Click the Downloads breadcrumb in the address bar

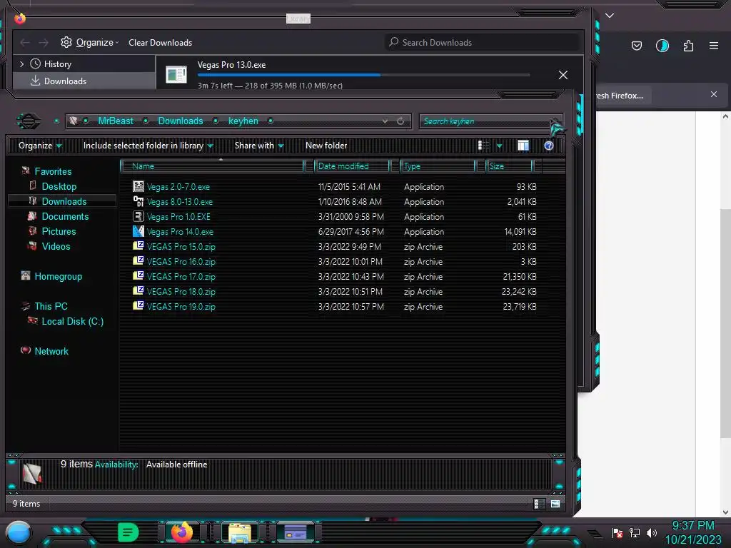(181, 121)
